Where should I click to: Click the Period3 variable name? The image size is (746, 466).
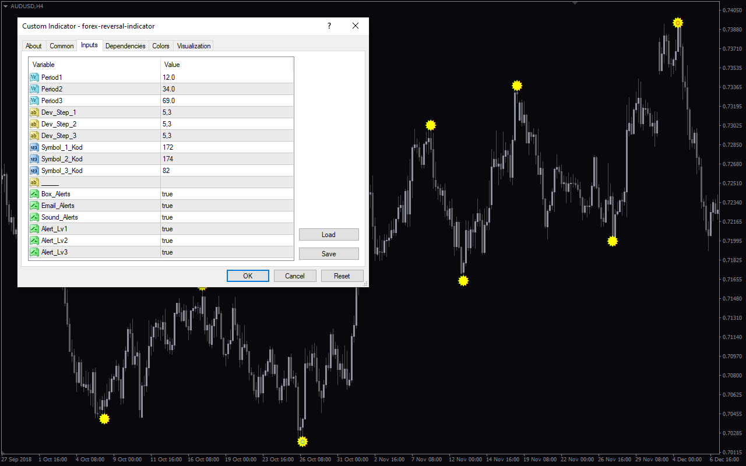click(52, 101)
